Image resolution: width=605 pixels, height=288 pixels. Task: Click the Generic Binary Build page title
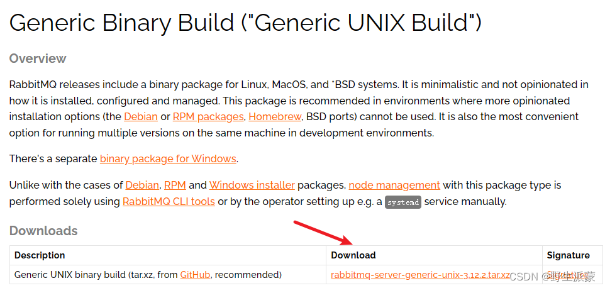point(245,23)
